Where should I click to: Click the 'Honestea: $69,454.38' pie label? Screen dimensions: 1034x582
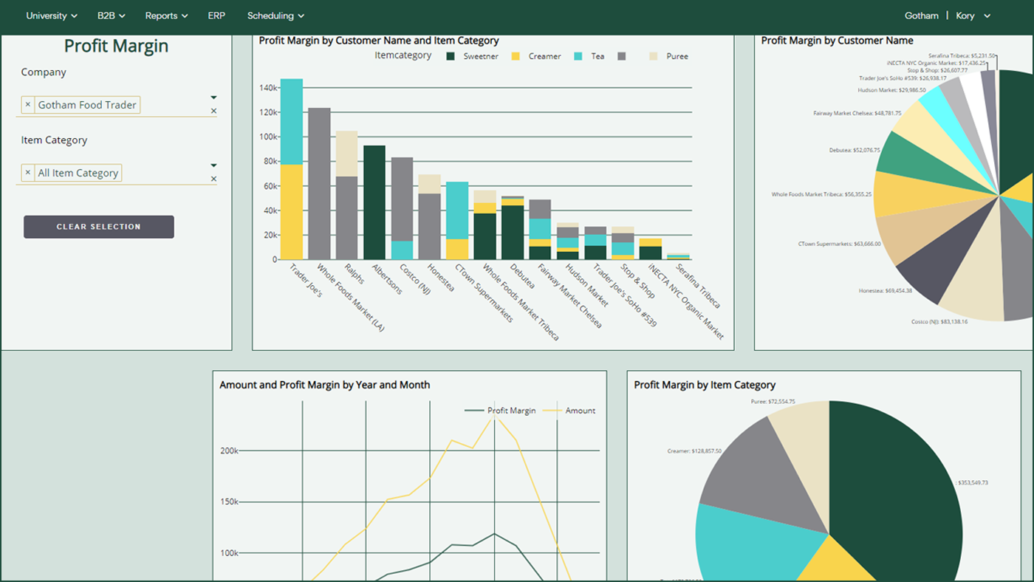886,290
